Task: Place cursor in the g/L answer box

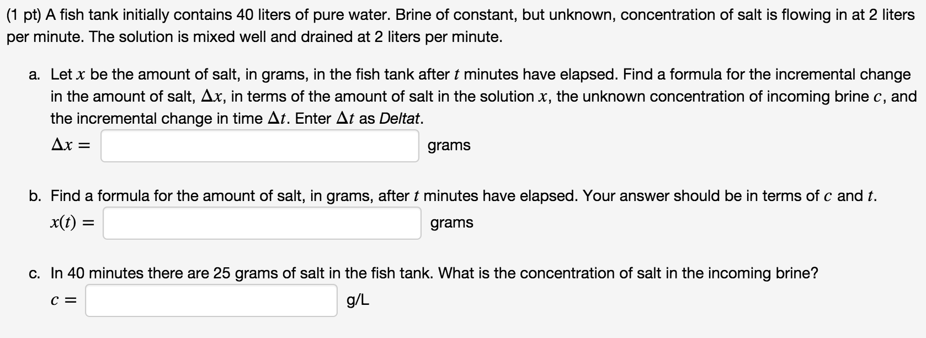Action: (x=211, y=300)
